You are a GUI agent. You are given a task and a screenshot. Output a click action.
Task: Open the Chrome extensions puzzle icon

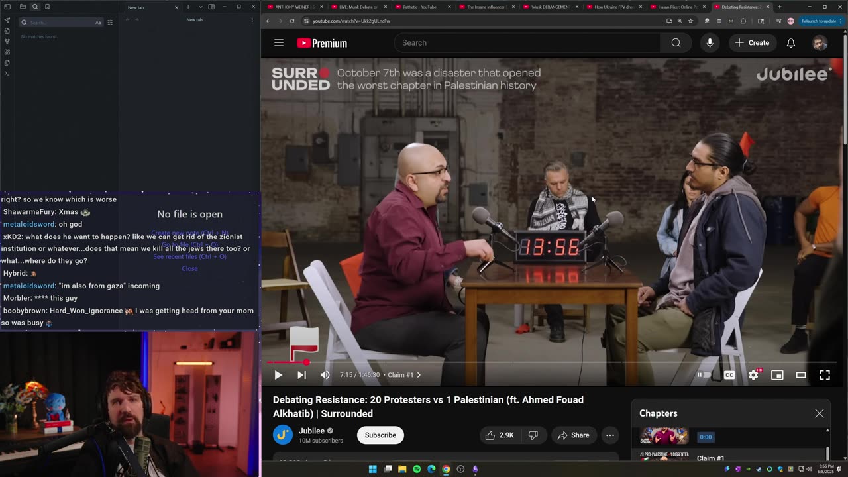tap(743, 21)
